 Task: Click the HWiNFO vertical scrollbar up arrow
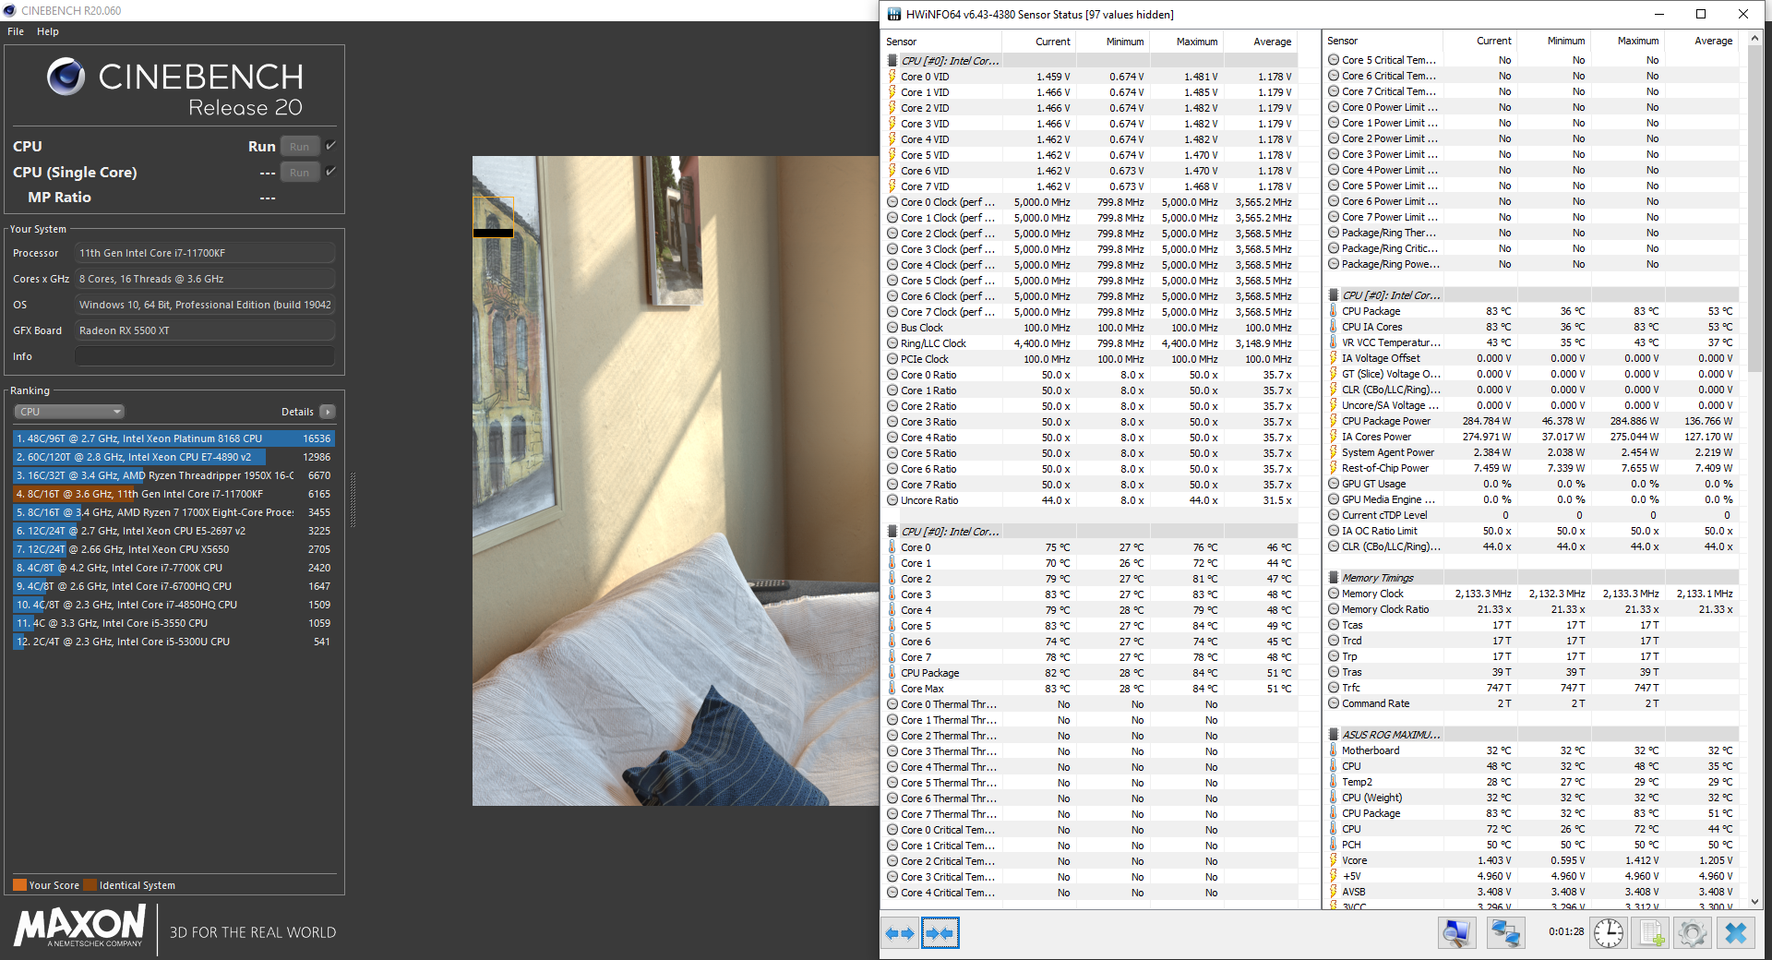pos(1755,38)
